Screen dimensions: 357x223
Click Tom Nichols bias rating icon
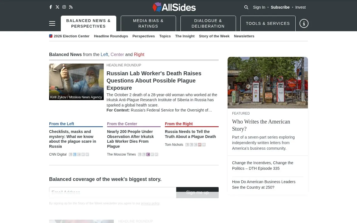click(x=196, y=145)
